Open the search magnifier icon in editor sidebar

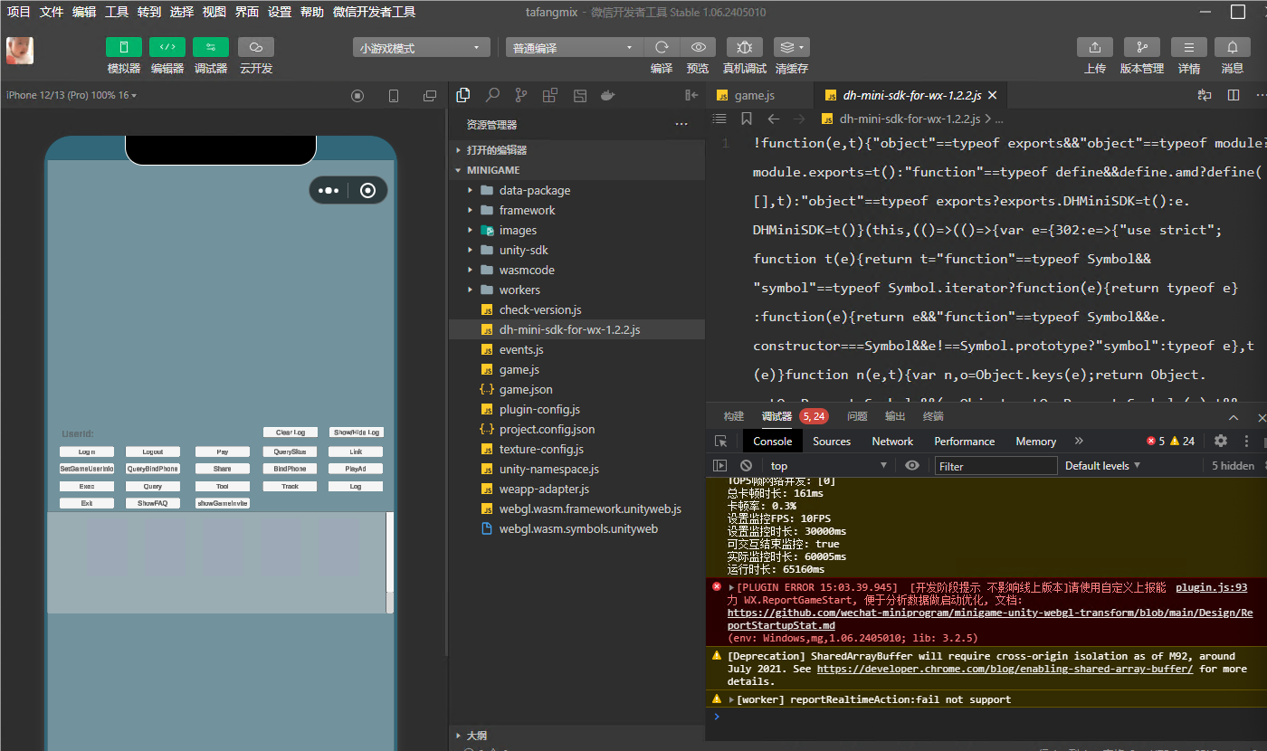point(492,95)
